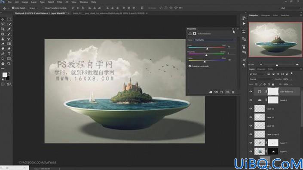Open the layer filter Kind dropdown

click(257, 74)
